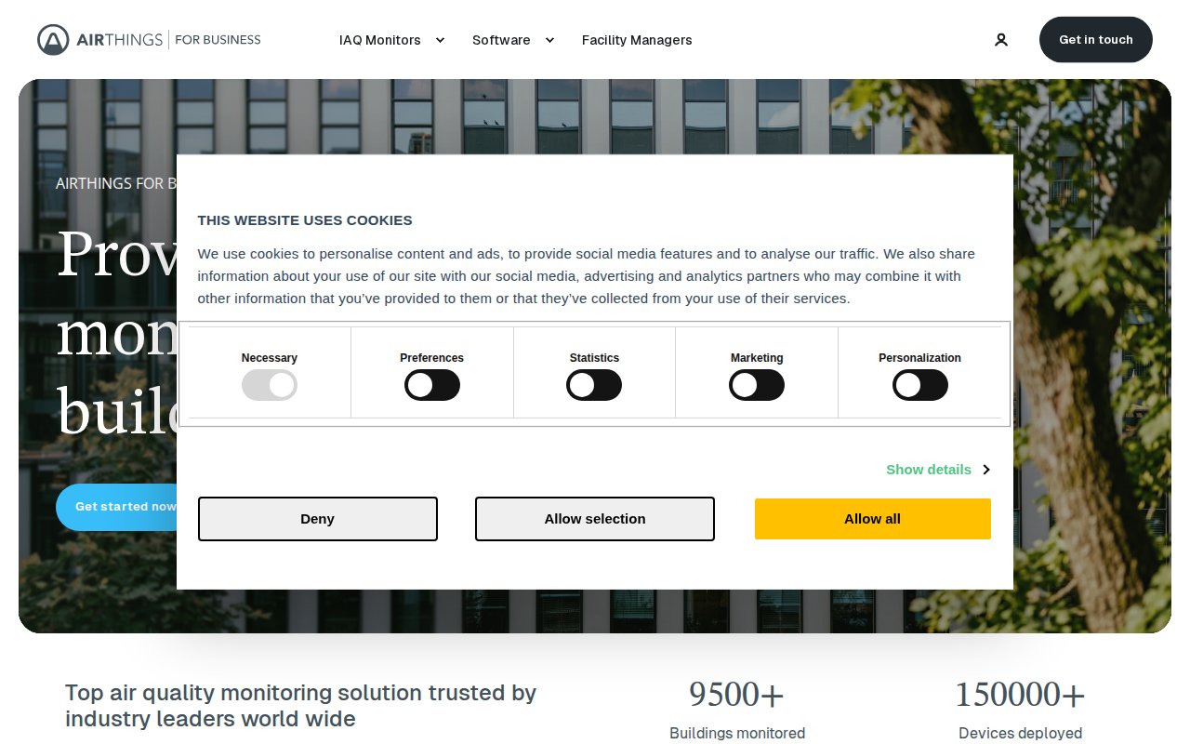
Task: Expand Show details for cookies
Action: tap(928, 470)
